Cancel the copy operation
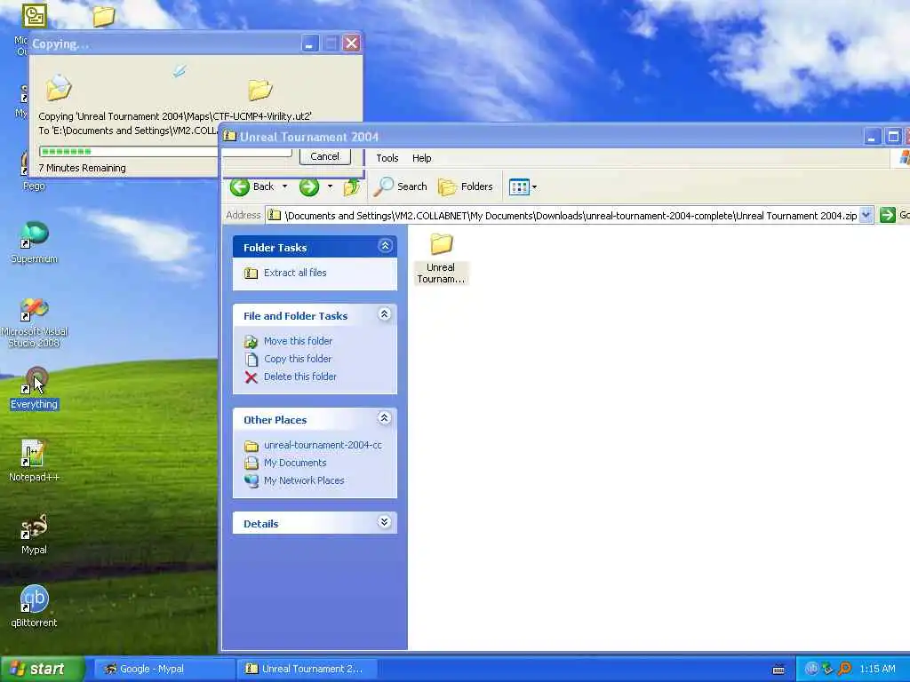The width and height of the screenshot is (910, 682). pyautogui.click(x=325, y=156)
